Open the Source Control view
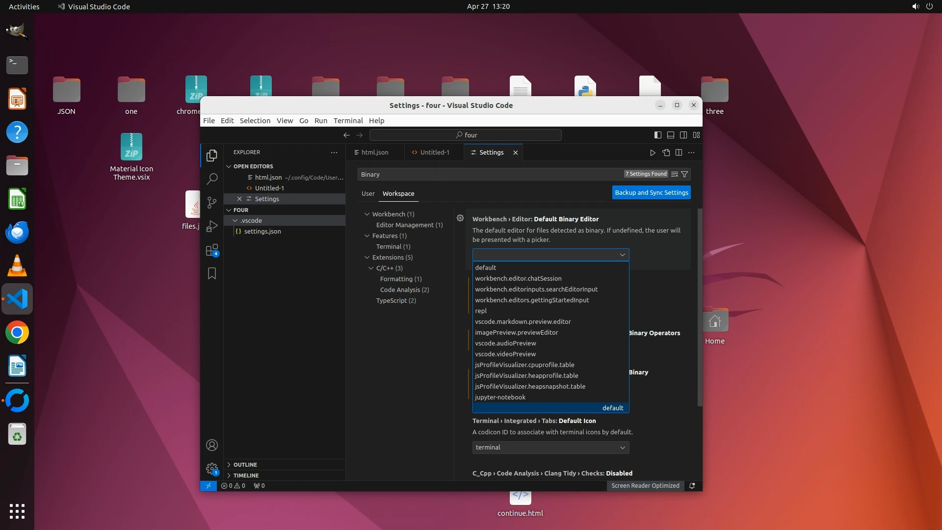This screenshot has height=530, width=942. pos(212,202)
